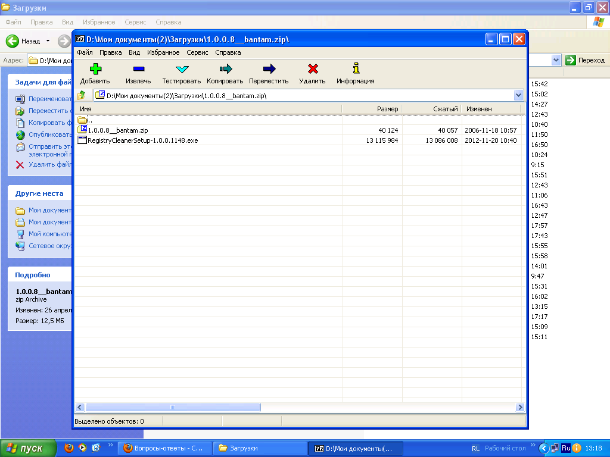This screenshot has height=457, width=610.
Task: Click the пуск Start button
Action: pyautogui.click(x=28, y=448)
